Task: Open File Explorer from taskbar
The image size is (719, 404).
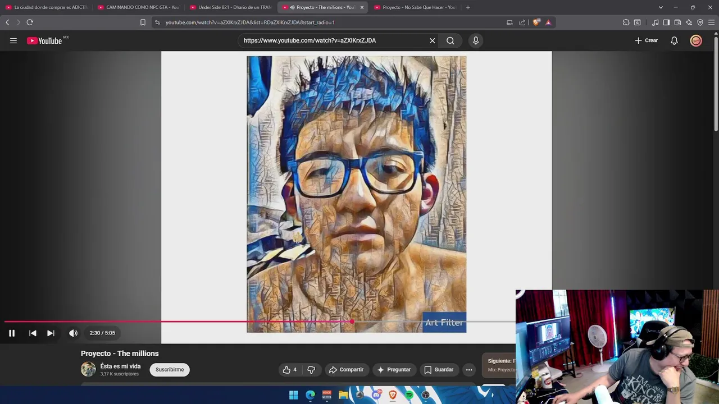Action: click(343, 395)
